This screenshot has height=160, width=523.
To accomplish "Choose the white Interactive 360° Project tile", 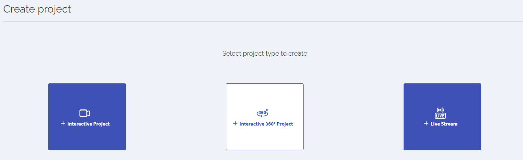I will (x=265, y=117).
